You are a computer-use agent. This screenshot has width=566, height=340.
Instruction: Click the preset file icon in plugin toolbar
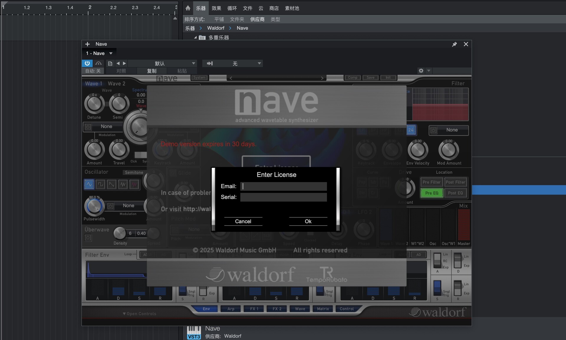[110, 63]
